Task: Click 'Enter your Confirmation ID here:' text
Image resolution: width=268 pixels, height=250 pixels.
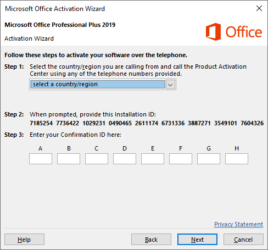Action: 75,135
